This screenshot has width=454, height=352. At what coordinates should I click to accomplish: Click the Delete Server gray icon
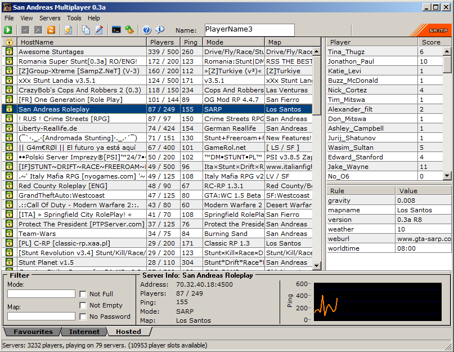pos(38,30)
